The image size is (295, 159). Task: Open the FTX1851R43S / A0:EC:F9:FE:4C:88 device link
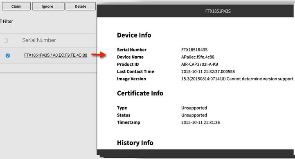(56, 55)
